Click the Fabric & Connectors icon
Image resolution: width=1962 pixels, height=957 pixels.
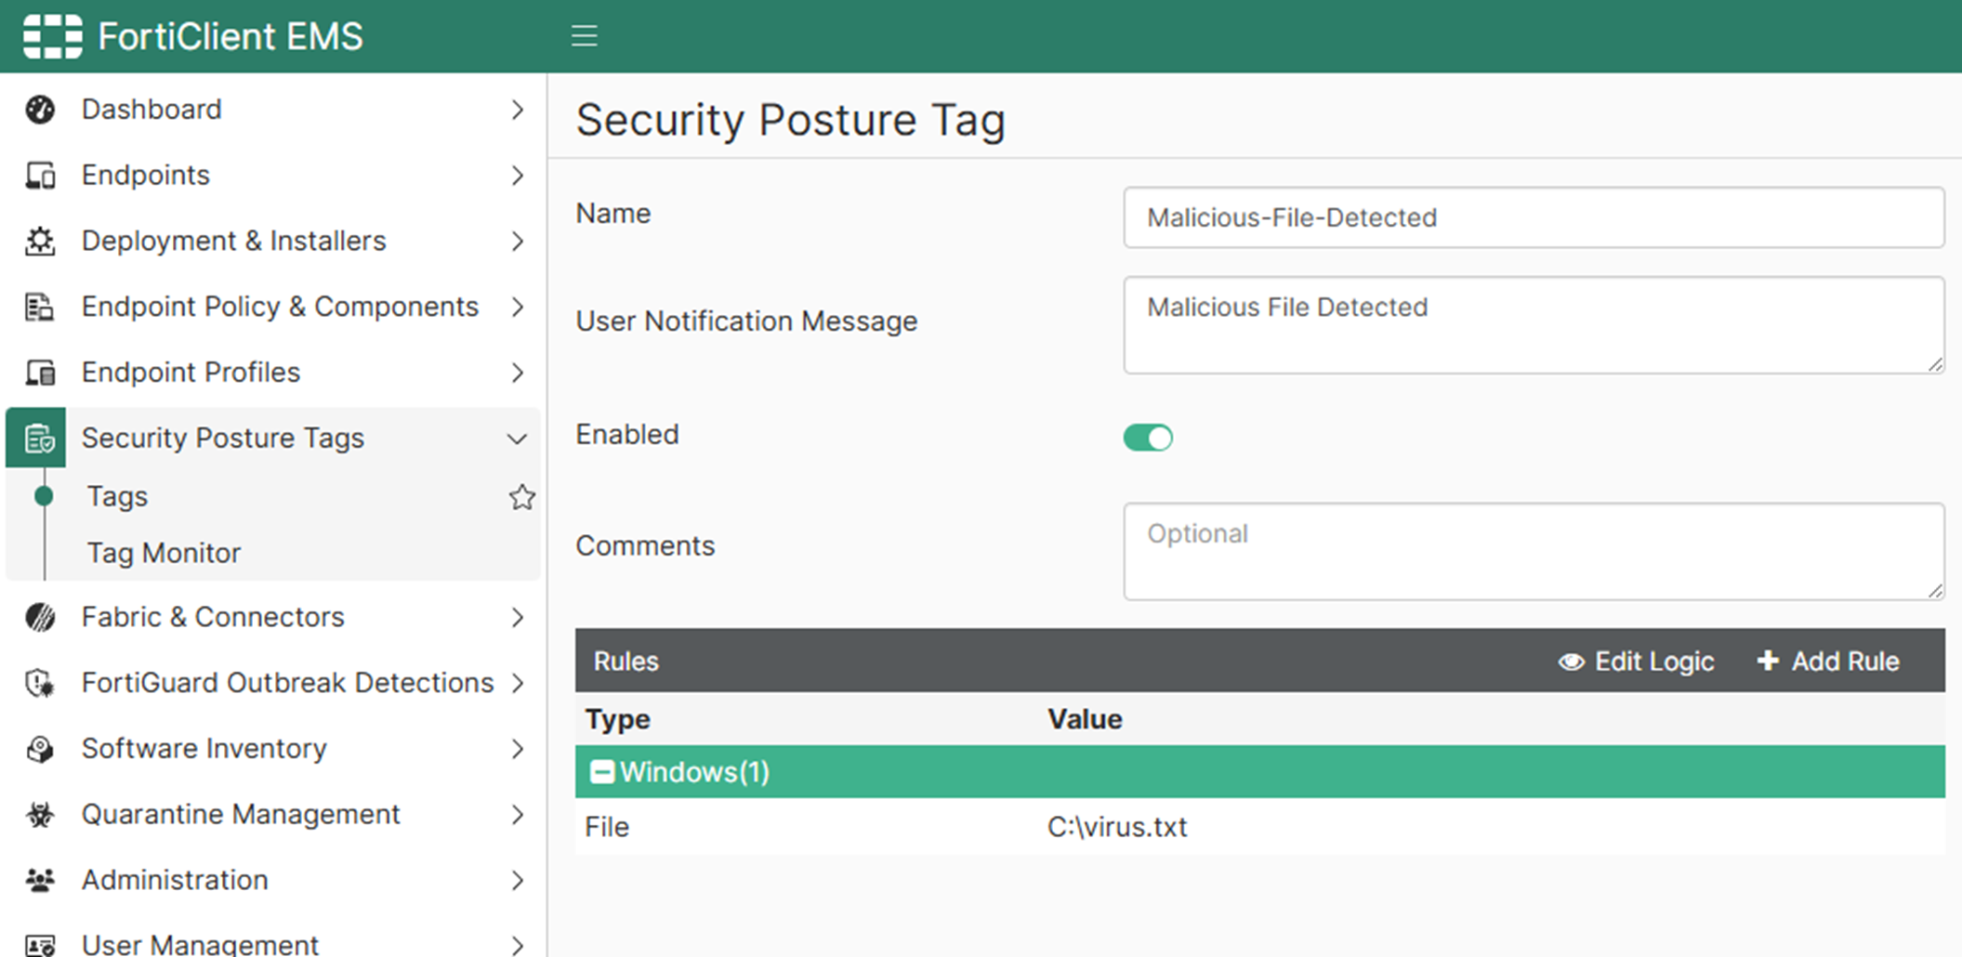40,617
